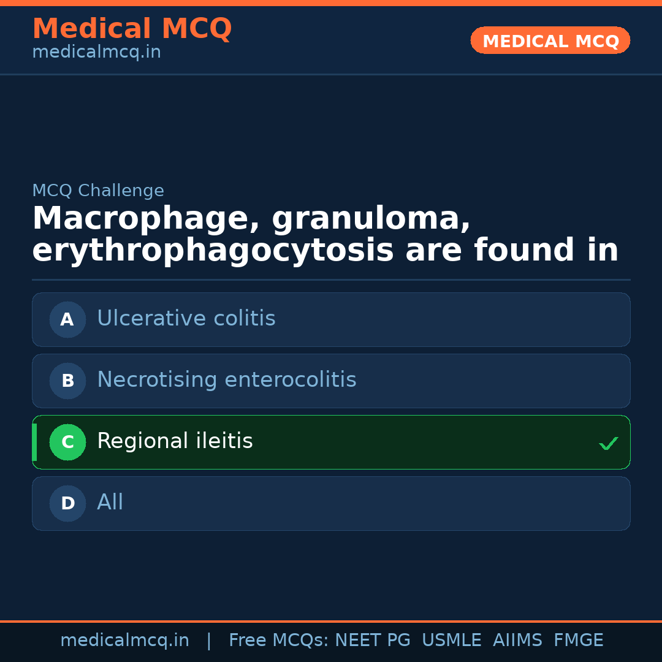The width and height of the screenshot is (662, 662).
Task: Click the green accent bar beside option C
Action: [x=34, y=442]
